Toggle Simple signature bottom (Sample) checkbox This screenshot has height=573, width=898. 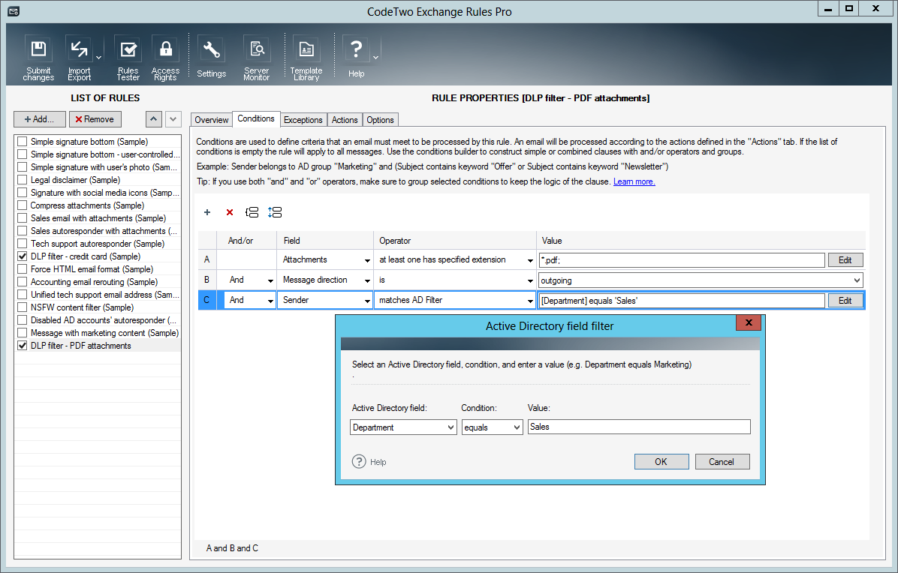point(23,141)
